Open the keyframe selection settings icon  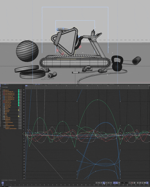pos(134,183)
